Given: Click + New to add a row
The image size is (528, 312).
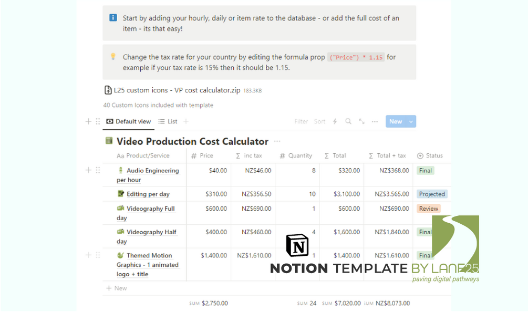Looking at the screenshot, I should [x=117, y=288].
